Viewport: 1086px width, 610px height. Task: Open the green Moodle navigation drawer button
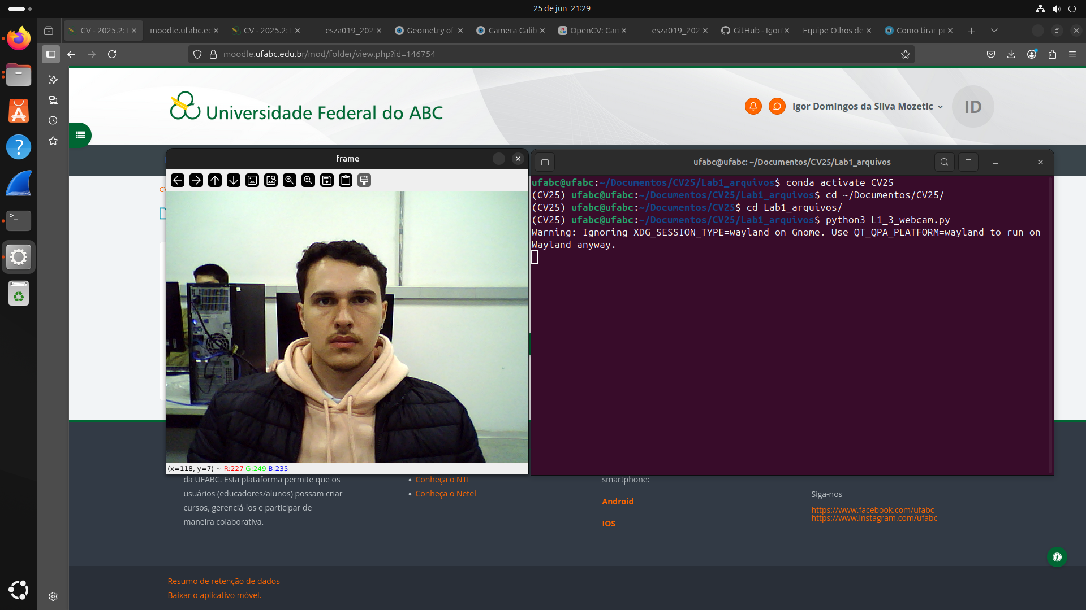[80, 135]
